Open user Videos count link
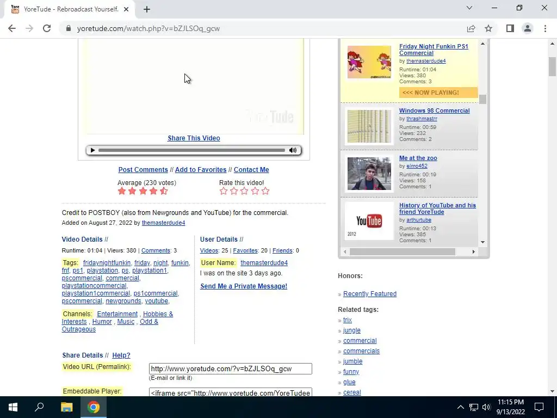557x418 pixels. pyautogui.click(x=209, y=250)
